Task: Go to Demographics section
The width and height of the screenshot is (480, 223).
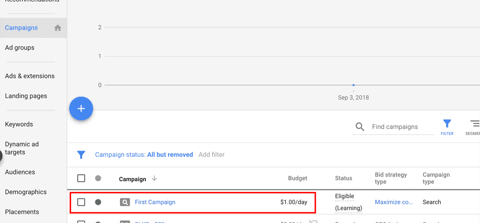Action: tap(26, 192)
